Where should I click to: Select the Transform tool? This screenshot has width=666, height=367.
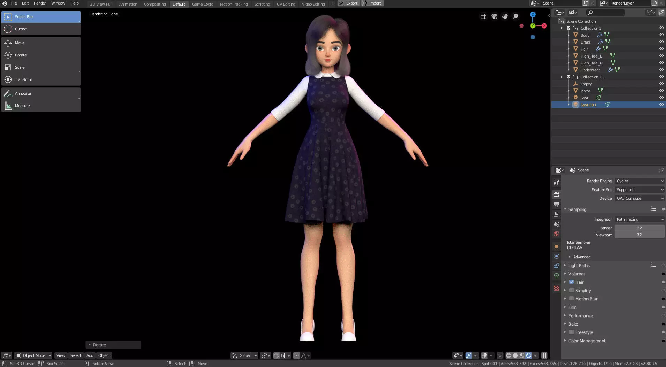(x=41, y=79)
